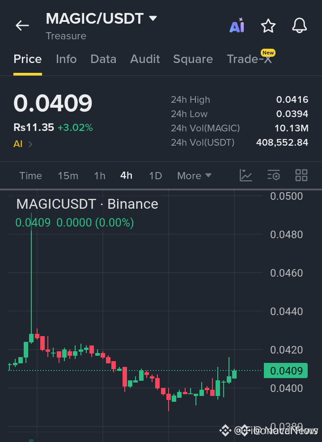Switch to the Price tab
The image size is (322, 442).
point(28,59)
